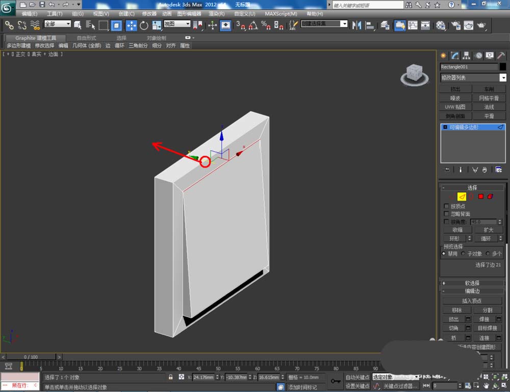Click the 插入顶点 button

coord(472,301)
